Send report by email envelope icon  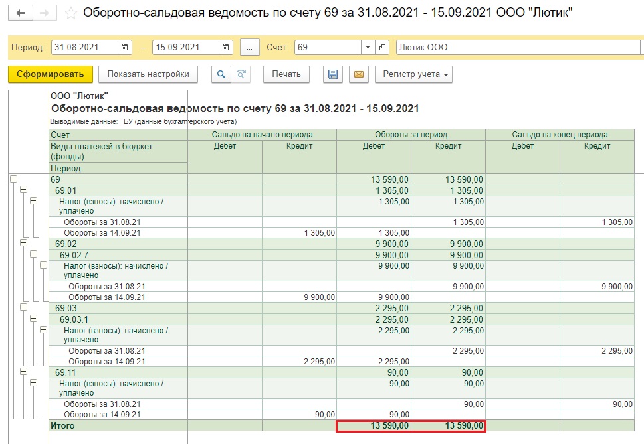[x=359, y=74]
